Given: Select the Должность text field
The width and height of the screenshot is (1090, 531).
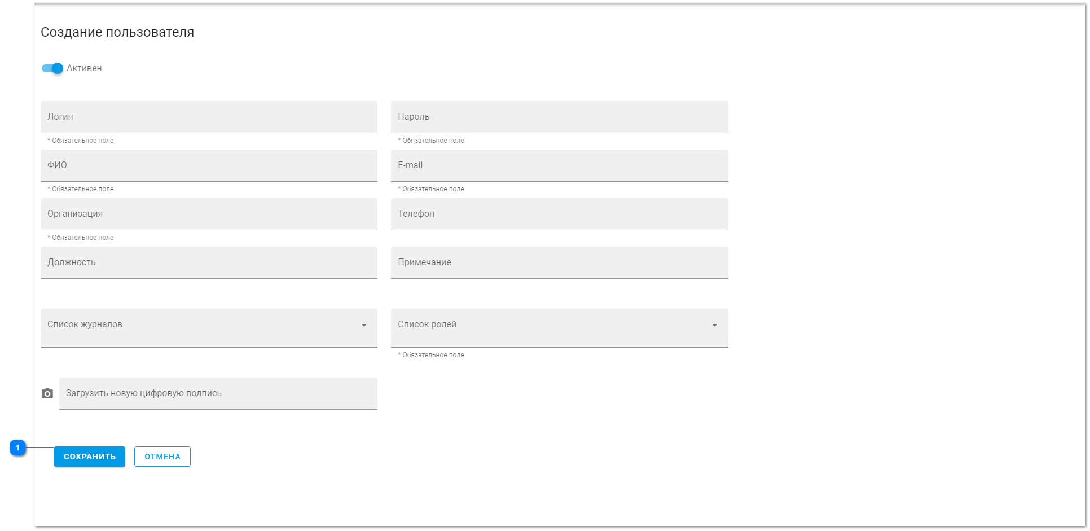Looking at the screenshot, I should [209, 262].
